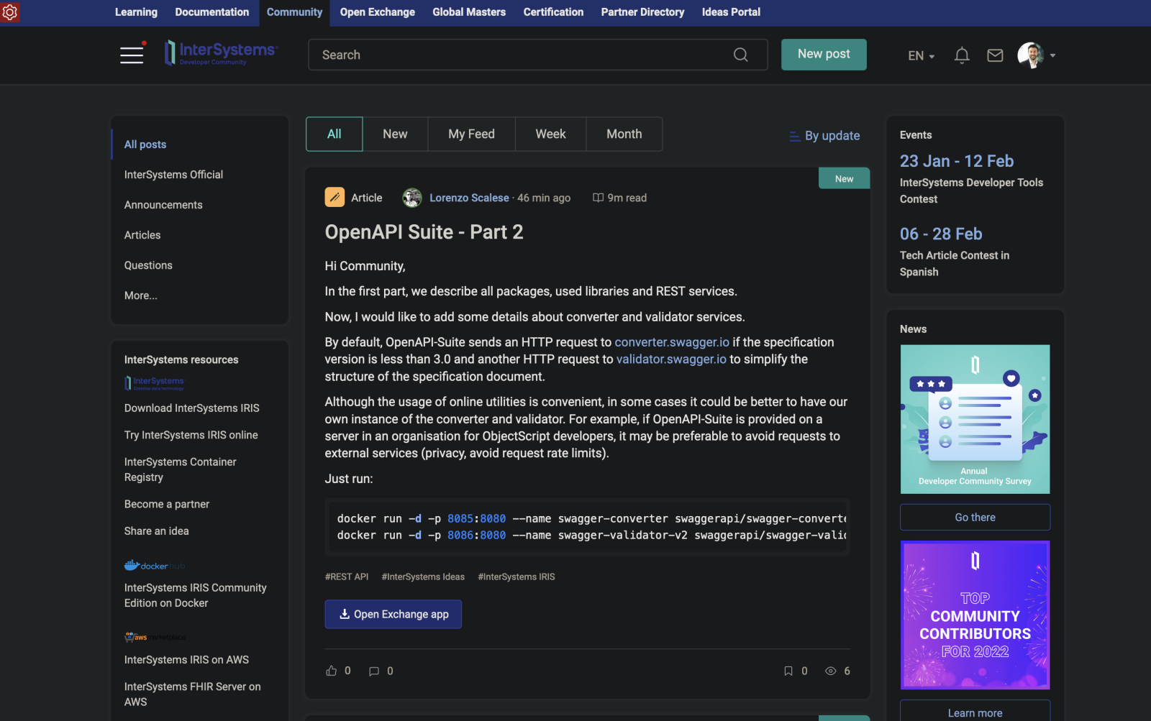The height and width of the screenshot is (721, 1151).
Task: Open the converter.swagger.io link
Action: point(672,342)
